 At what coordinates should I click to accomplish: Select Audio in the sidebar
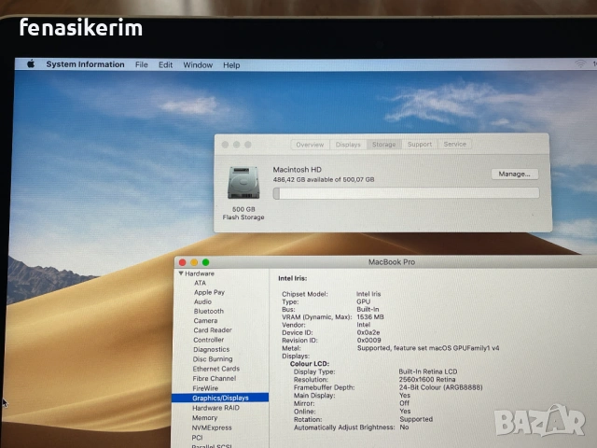(x=202, y=301)
